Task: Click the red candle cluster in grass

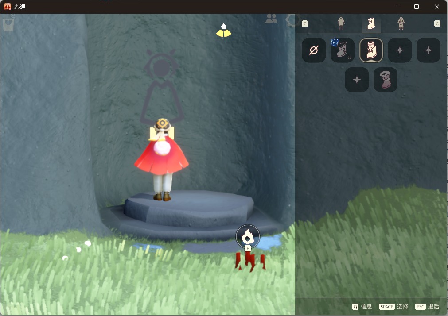Action: click(250, 261)
